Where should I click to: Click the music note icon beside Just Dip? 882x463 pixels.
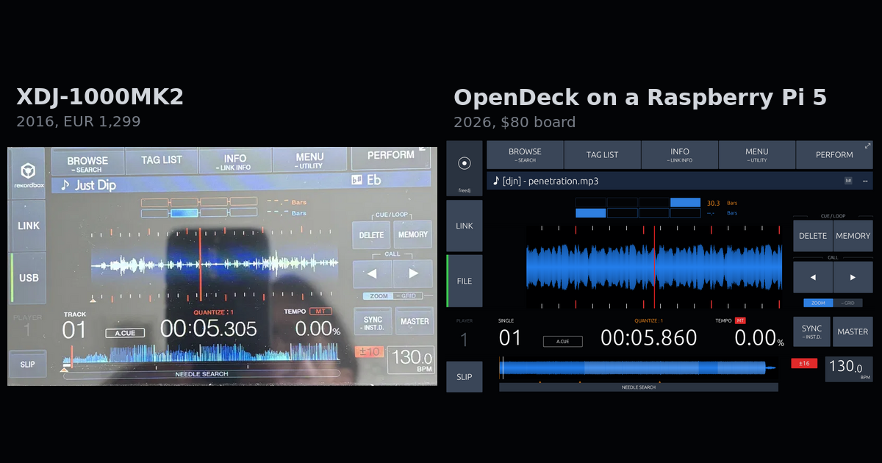[x=65, y=185]
